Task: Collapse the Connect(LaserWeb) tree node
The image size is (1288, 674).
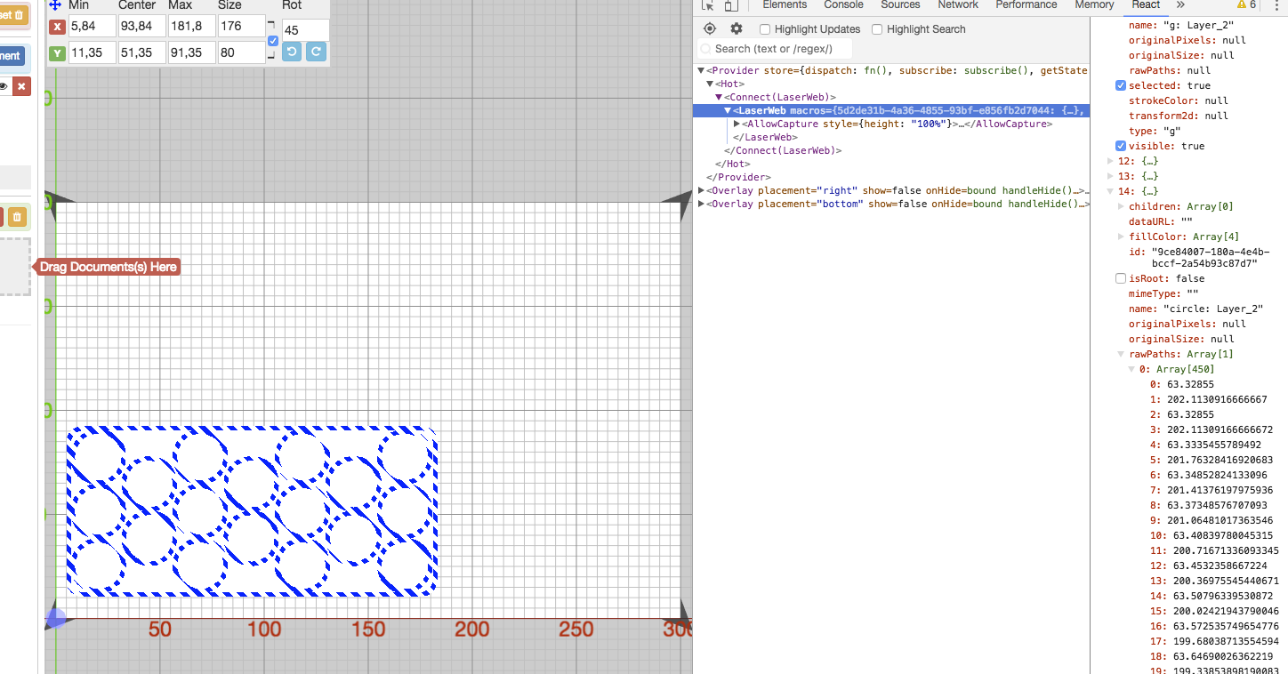Action: [719, 97]
